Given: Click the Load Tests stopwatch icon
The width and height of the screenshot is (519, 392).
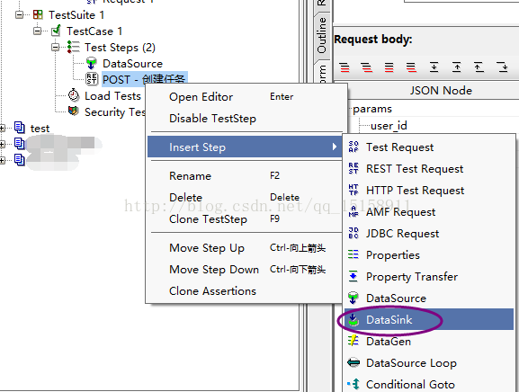Looking at the screenshot, I should tap(74, 95).
